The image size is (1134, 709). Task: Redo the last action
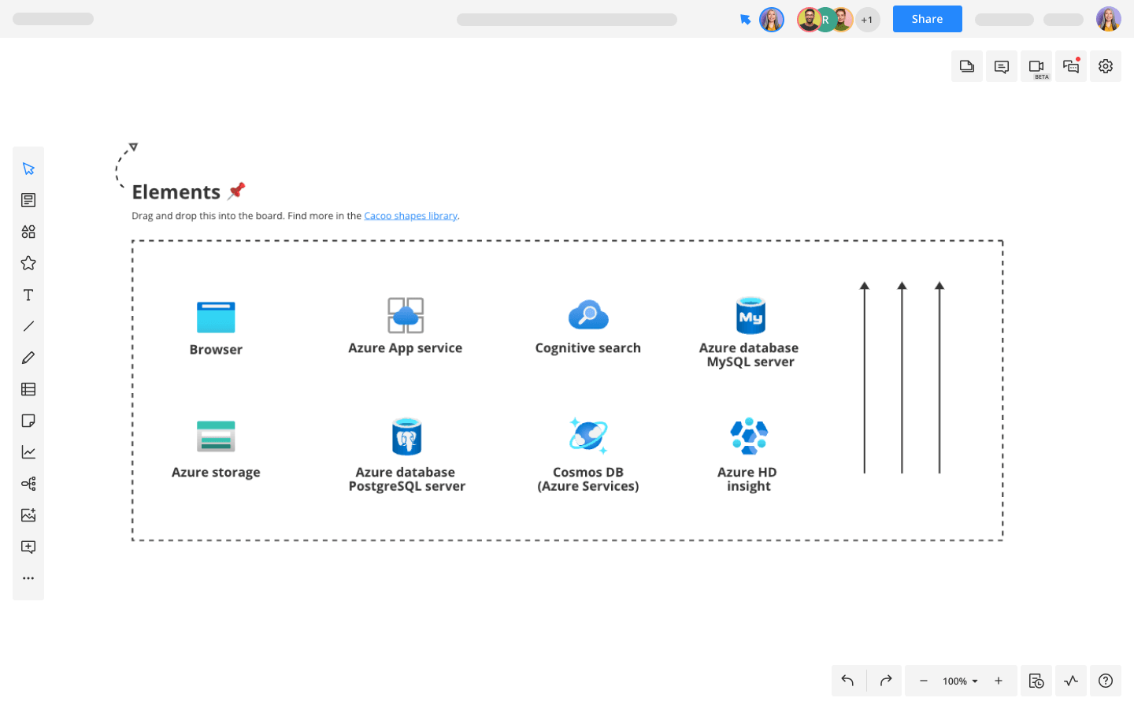(x=885, y=681)
